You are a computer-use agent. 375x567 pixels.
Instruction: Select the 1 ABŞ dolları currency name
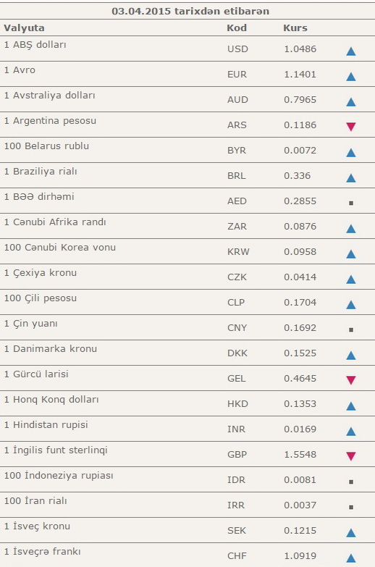[35, 44]
